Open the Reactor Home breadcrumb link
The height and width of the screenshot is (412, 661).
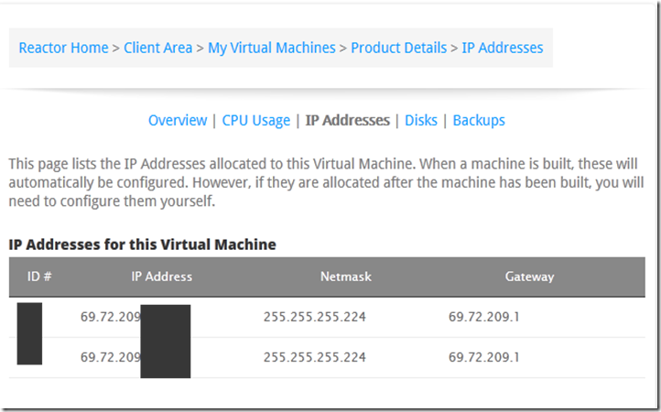[64, 48]
